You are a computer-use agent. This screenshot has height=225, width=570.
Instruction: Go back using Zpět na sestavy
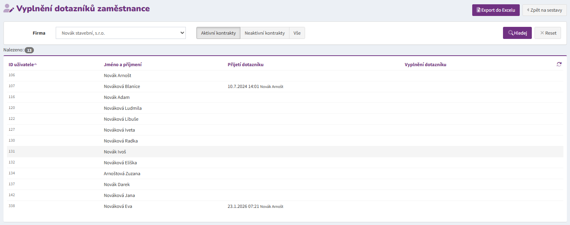[544, 10]
